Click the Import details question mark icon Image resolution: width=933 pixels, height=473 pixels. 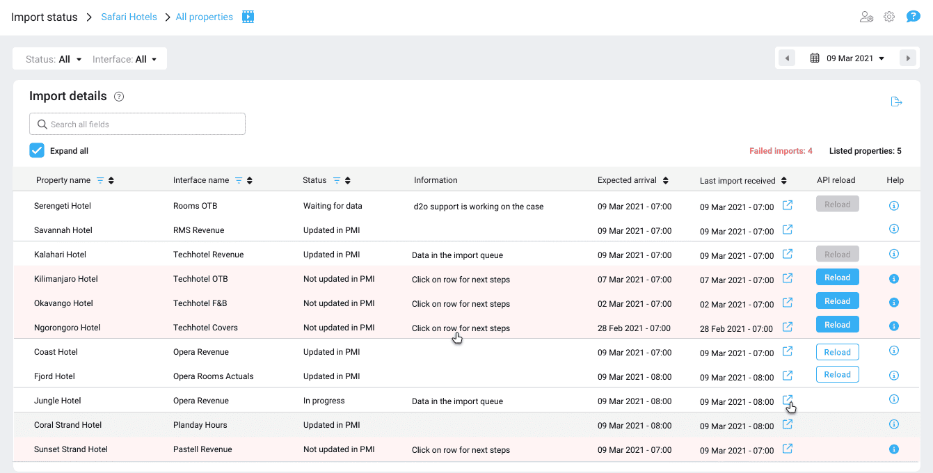point(119,97)
